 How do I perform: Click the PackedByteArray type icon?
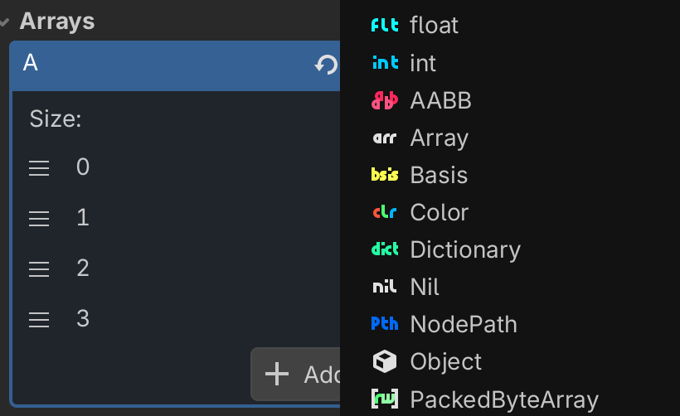[385, 399]
